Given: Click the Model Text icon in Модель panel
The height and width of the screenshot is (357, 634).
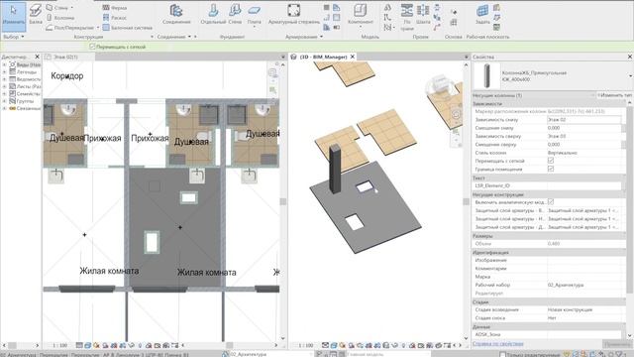Looking at the screenshot, I should pyautogui.click(x=387, y=7).
